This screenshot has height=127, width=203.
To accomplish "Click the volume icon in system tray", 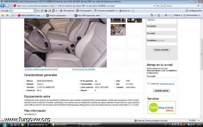I will point(194,124).
